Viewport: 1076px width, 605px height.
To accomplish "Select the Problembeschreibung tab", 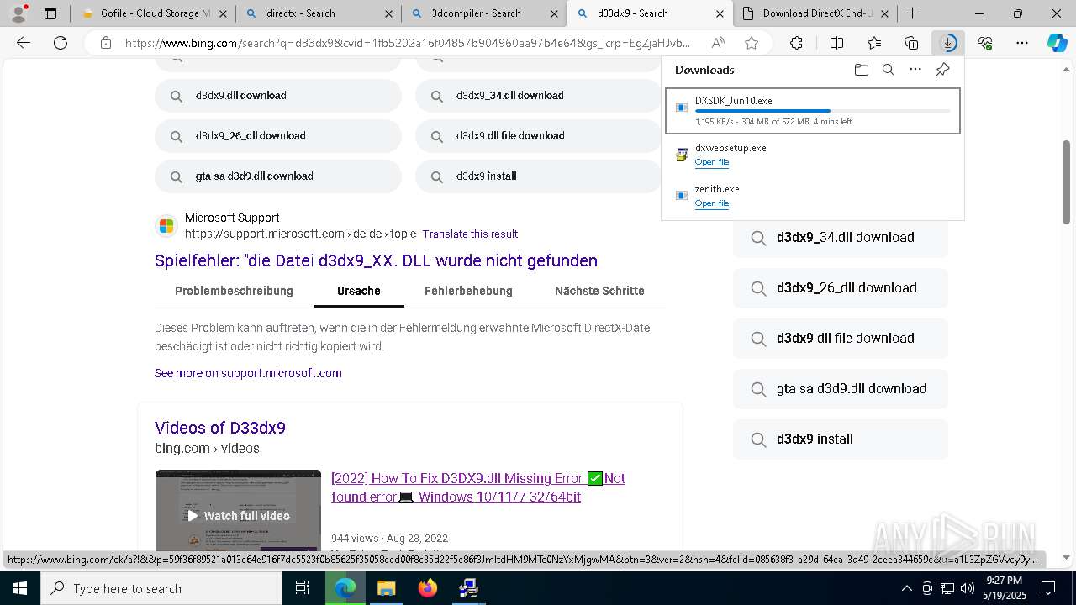I will click(x=234, y=291).
